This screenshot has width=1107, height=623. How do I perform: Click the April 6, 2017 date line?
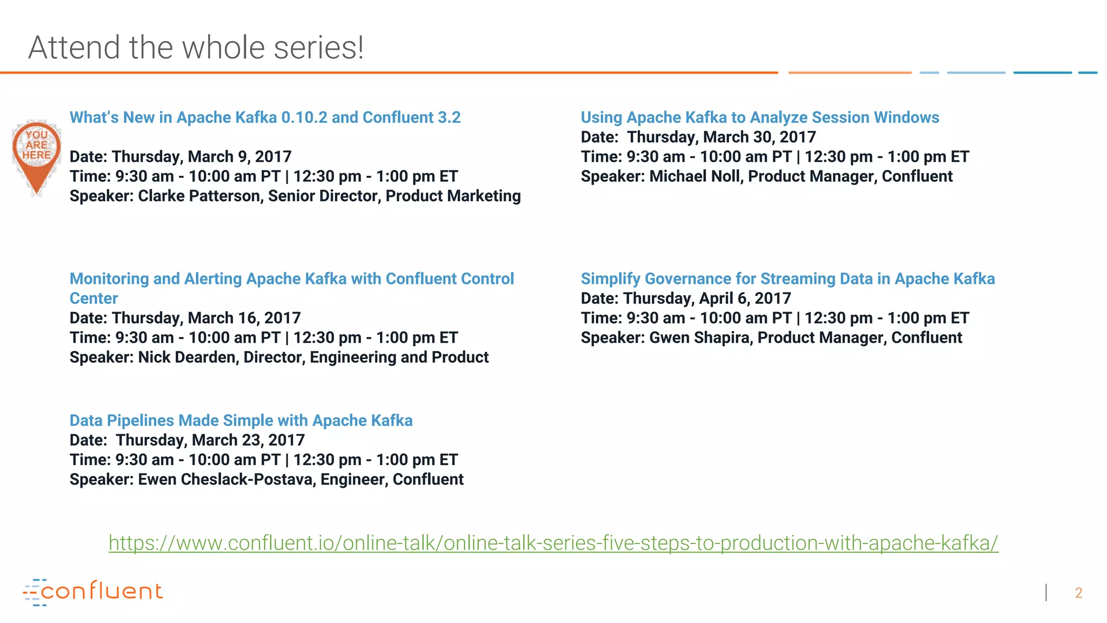[x=685, y=299]
